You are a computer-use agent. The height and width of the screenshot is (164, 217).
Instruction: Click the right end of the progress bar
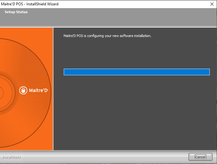[x=207, y=72]
